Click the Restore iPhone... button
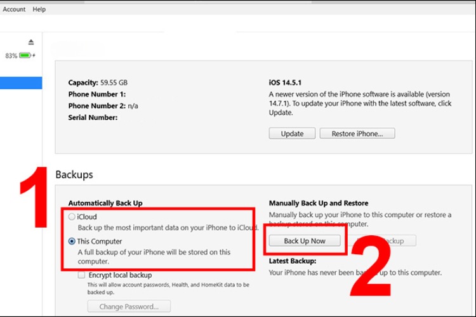 coord(357,134)
